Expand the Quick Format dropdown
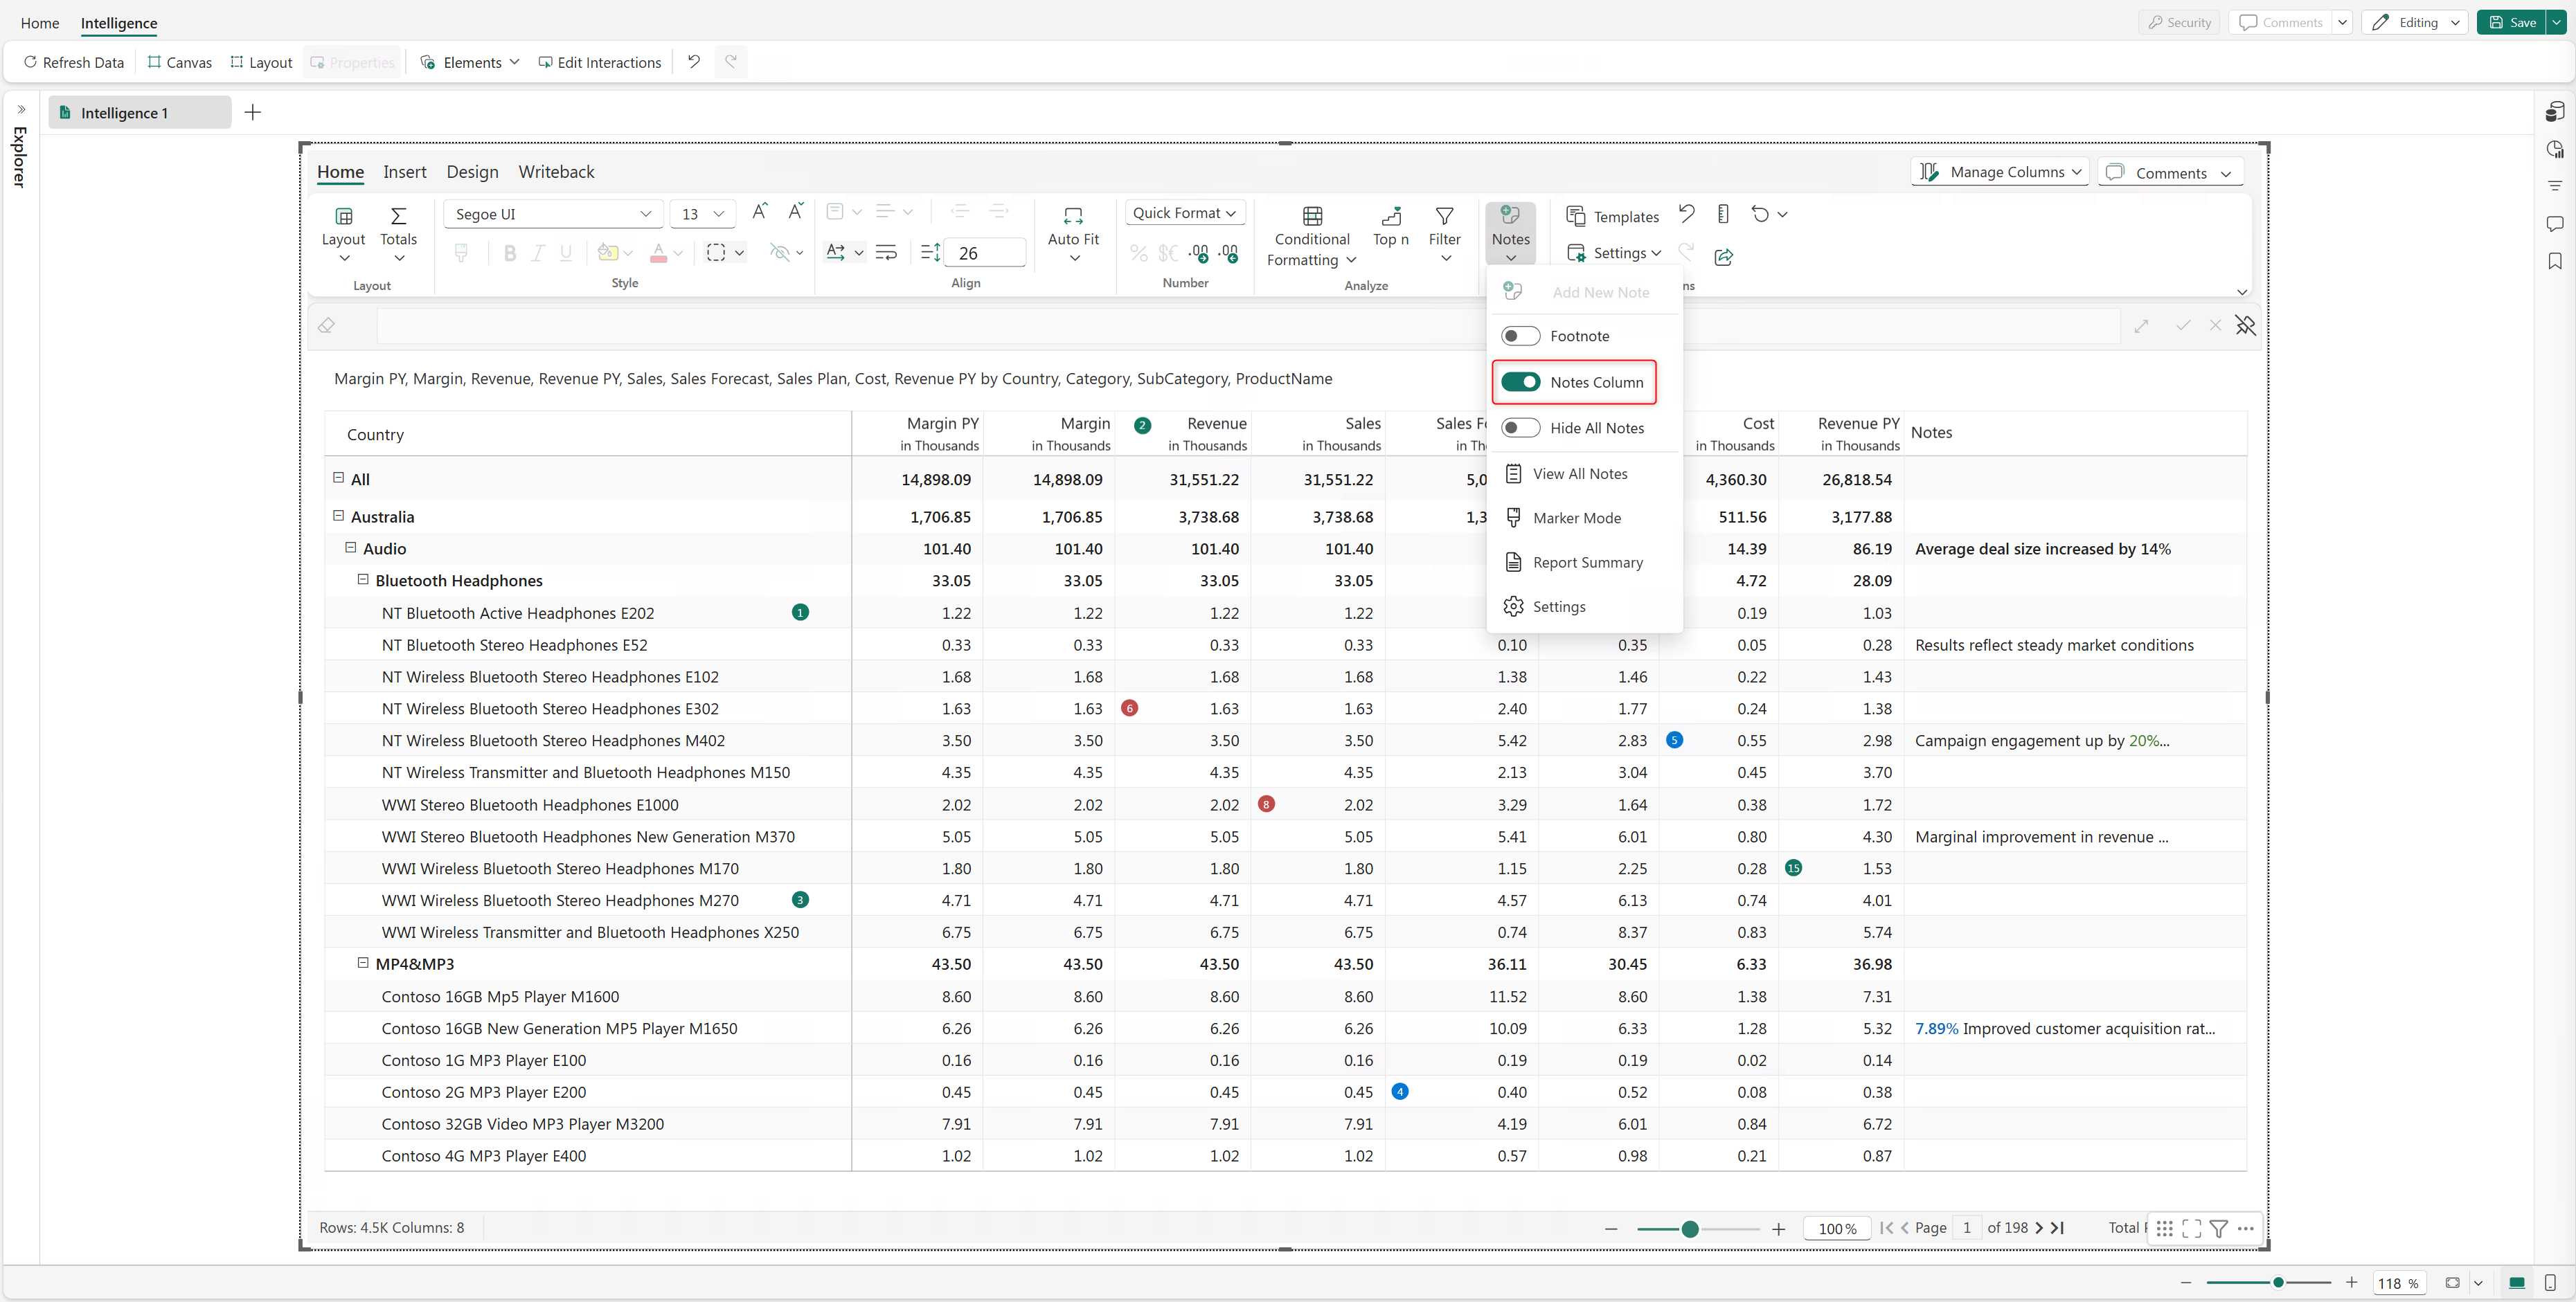2576x1302 pixels. point(1184,213)
